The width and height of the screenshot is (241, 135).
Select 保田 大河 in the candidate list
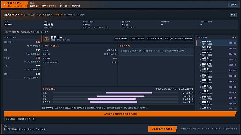pos(217,48)
